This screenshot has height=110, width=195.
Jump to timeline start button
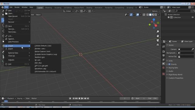point(73,98)
